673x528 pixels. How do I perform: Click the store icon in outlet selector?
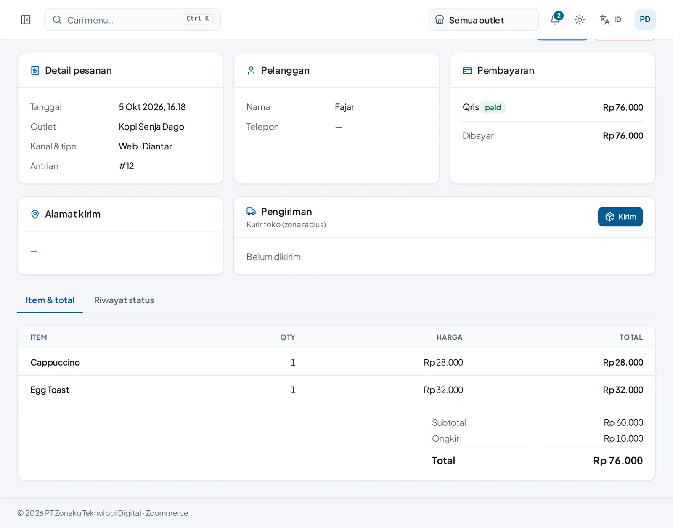coord(440,20)
